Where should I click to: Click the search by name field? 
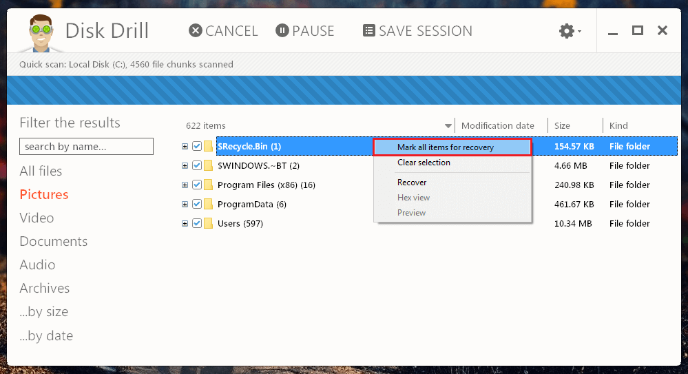[x=86, y=147]
